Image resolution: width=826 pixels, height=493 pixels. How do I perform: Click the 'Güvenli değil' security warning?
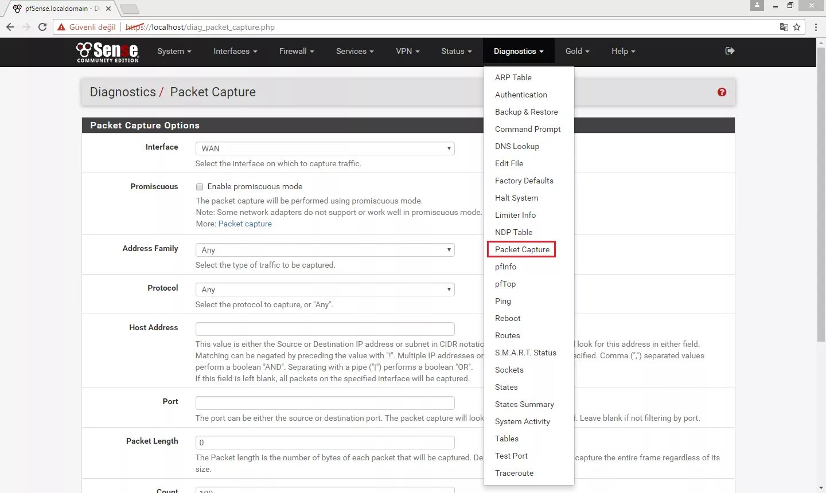(86, 27)
